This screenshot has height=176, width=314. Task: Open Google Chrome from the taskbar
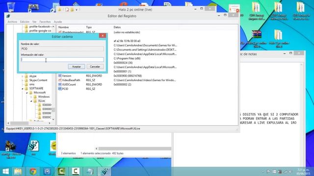click(33, 172)
